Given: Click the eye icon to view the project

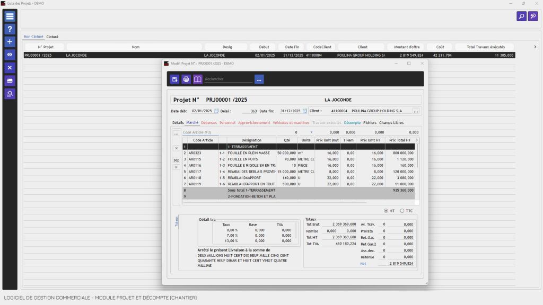Looking at the screenshot, I should click(10, 55).
